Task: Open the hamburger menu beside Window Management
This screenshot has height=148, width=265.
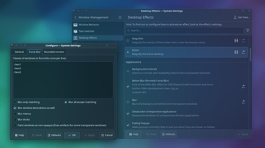Action: pyautogui.click(x=120, y=18)
